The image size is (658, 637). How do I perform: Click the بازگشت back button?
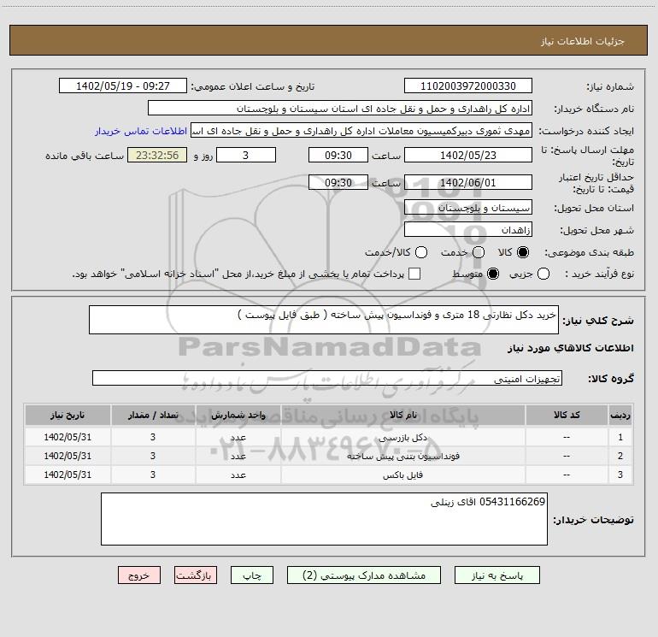[x=196, y=575]
